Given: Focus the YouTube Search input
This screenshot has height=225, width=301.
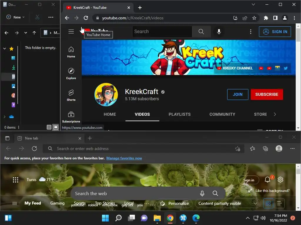Looking at the screenshot, I should coord(162,32).
